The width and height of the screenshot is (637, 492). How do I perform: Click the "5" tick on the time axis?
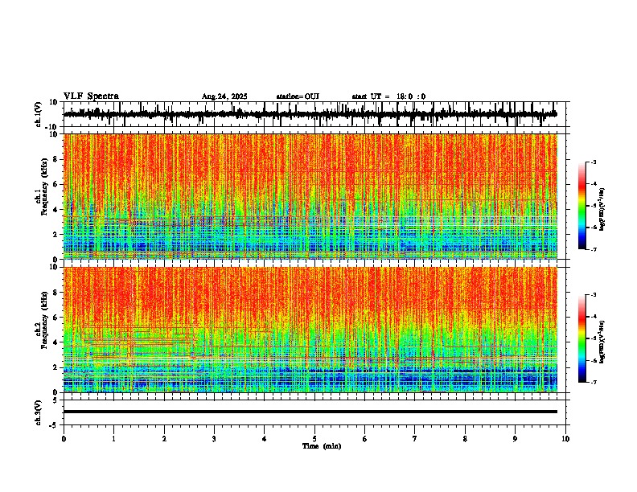314,439
